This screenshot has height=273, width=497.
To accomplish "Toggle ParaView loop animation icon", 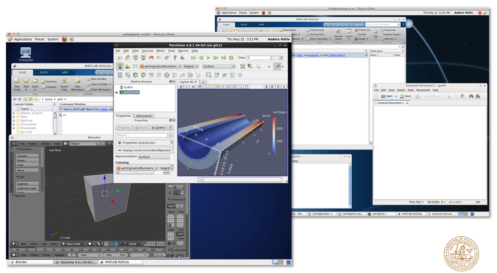I will click(231, 58).
